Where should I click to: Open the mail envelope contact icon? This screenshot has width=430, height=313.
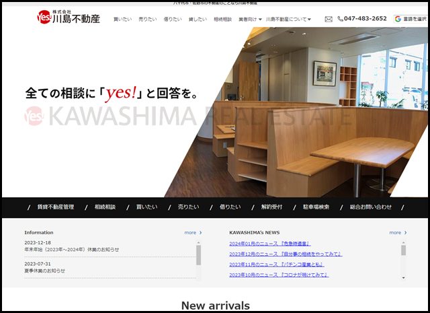[x=329, y=20]
